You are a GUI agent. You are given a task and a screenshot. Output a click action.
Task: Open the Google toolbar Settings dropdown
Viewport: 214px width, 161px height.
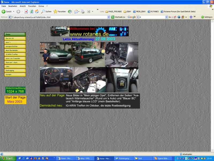(207, 17)
